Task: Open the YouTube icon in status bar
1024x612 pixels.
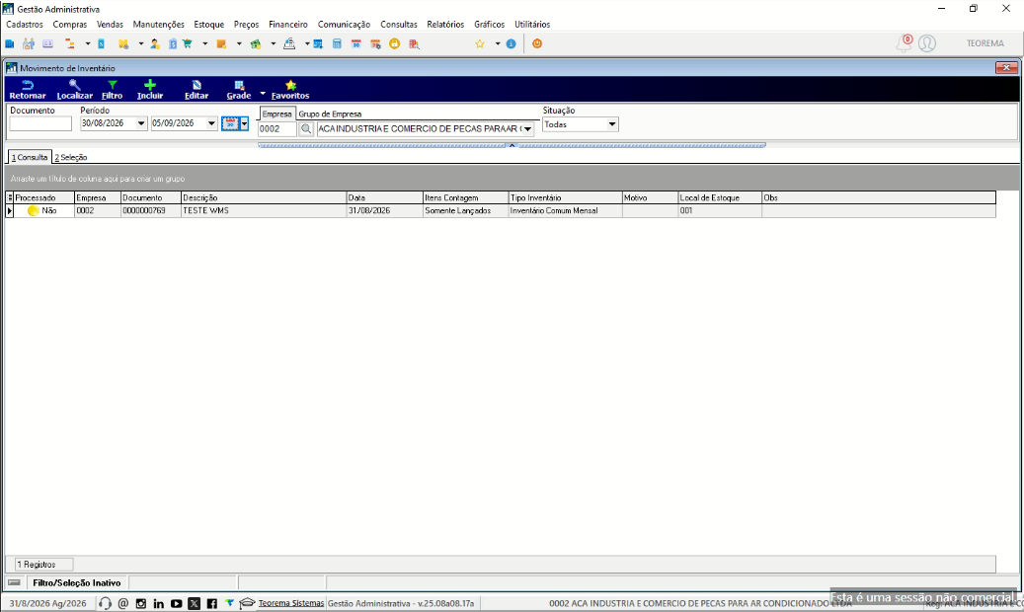Action: pos(177,603)
